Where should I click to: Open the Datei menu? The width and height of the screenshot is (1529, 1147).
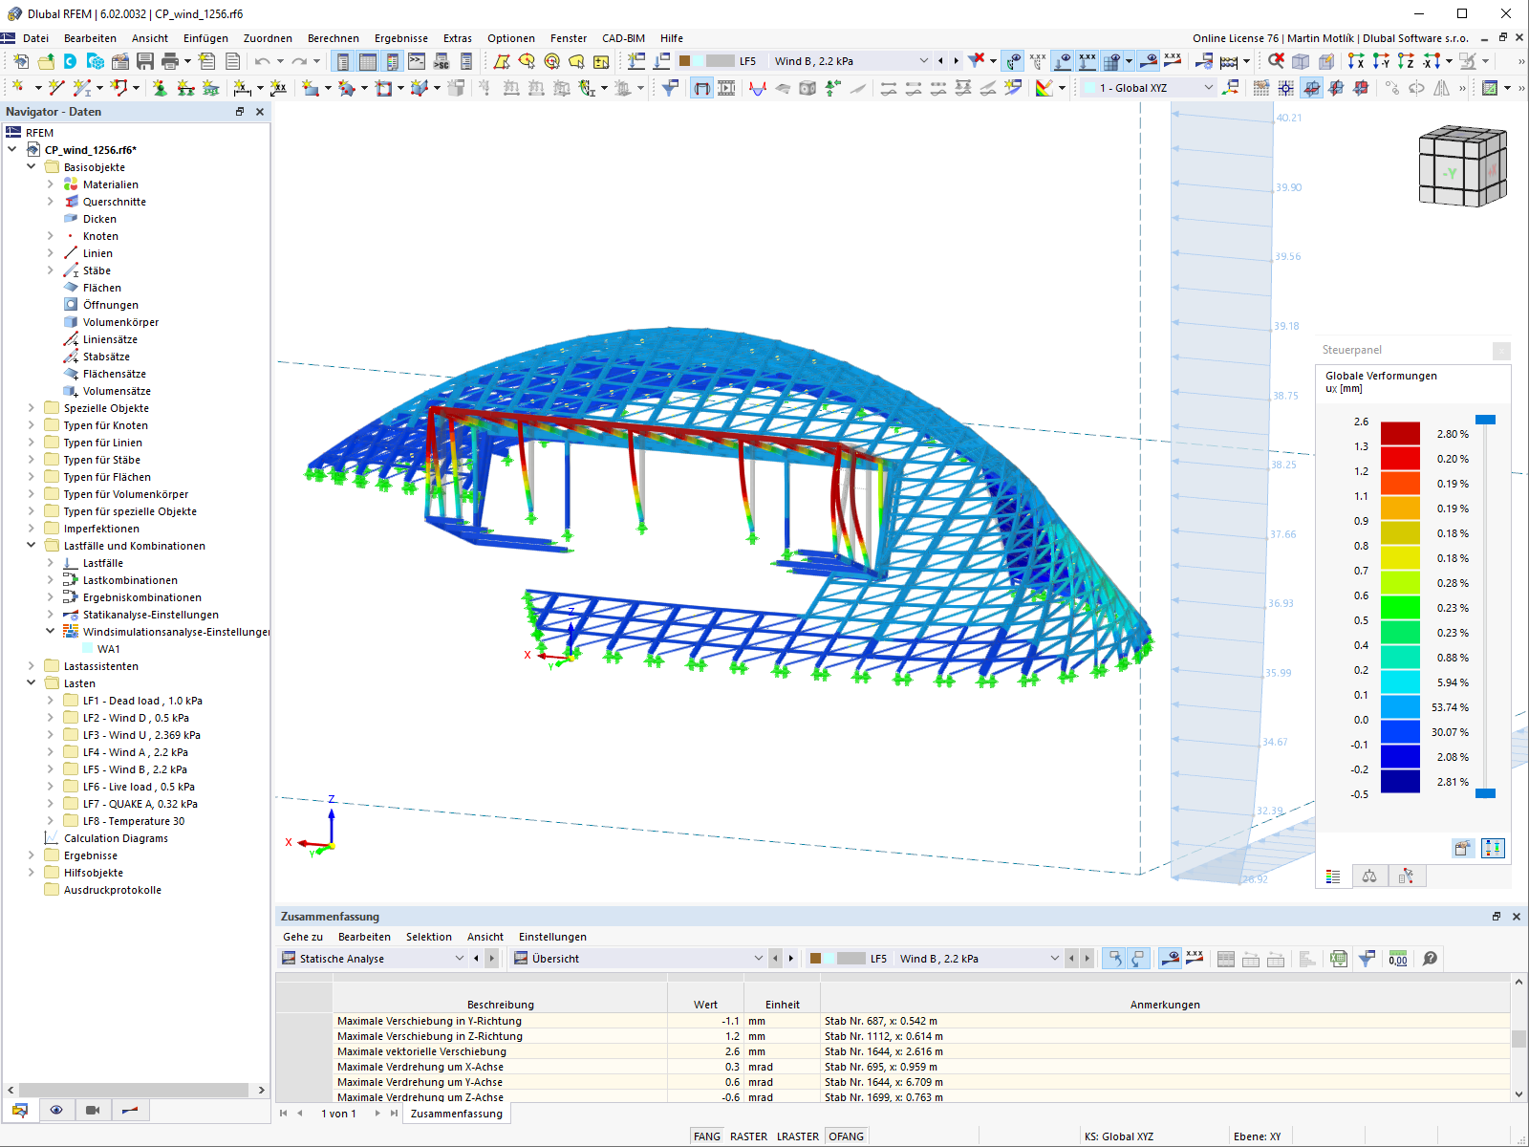[x=36, y=38]
